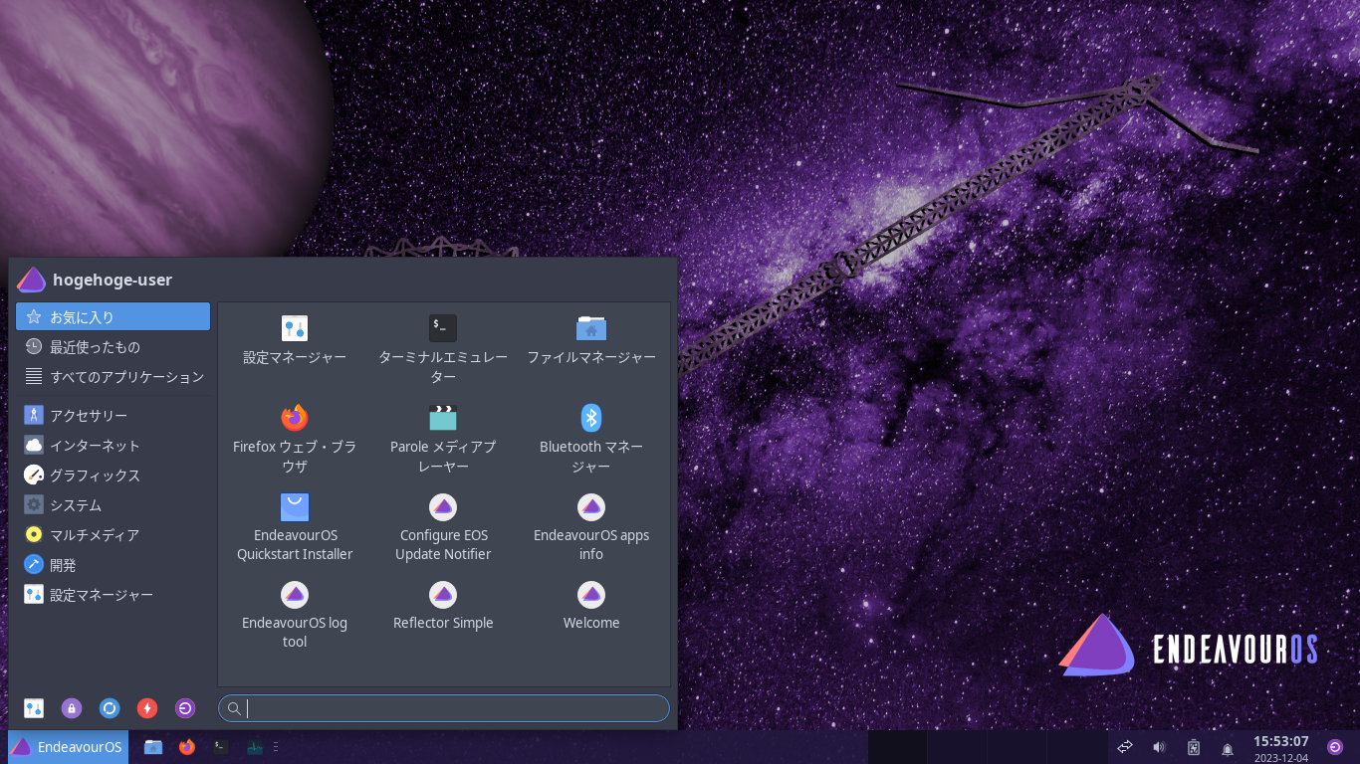Open Bluetooth マネージャー

pyautogui.click(x=591, y=438)
